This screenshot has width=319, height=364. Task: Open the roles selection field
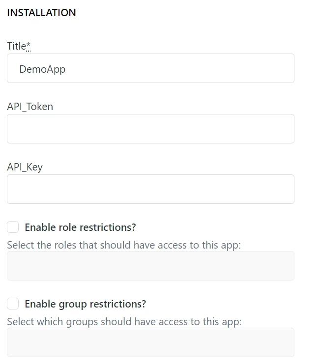[150, 266]
